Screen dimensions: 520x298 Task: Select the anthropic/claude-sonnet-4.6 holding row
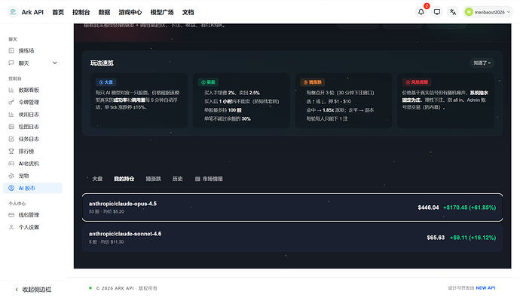292,238
